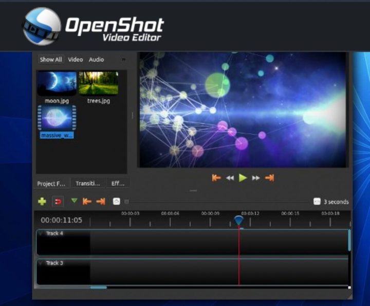The width and height of the screenshot is (370, 306).
Task: Select the Video filter
Action: click(76, 60)
